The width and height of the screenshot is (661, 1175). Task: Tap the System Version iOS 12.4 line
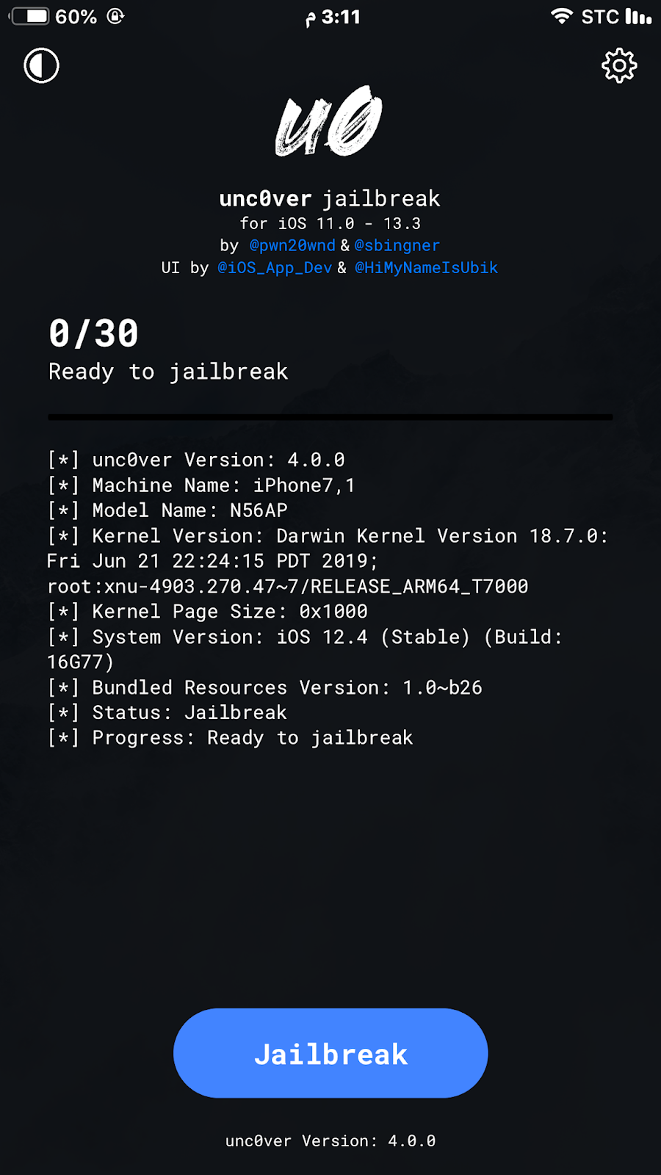305,649
